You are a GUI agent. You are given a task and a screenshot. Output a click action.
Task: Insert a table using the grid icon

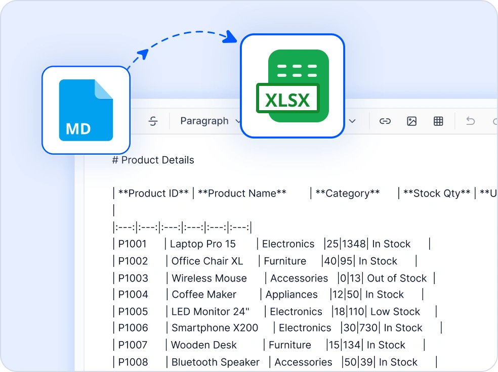click(438, 121)
